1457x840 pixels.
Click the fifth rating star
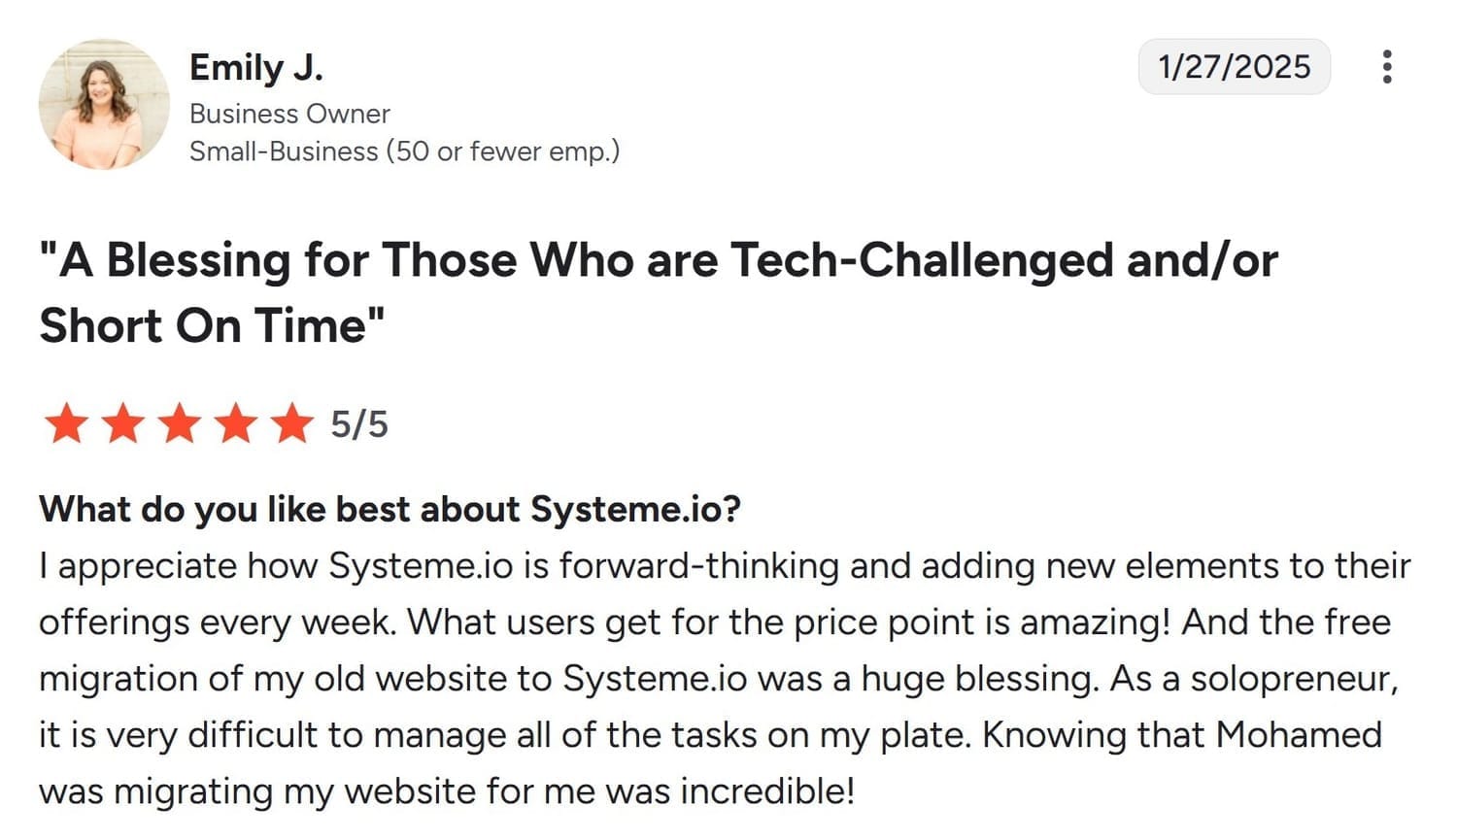[x=292, y=425]
